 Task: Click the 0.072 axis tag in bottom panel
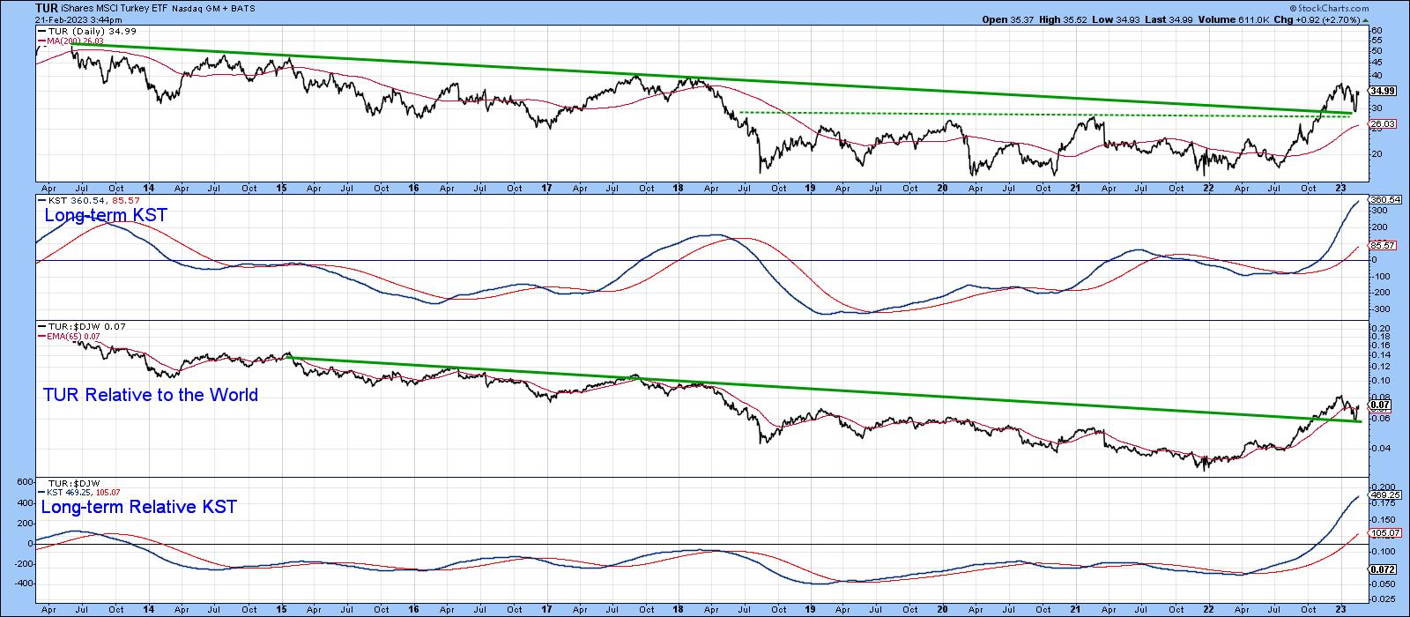point(1382,570)
